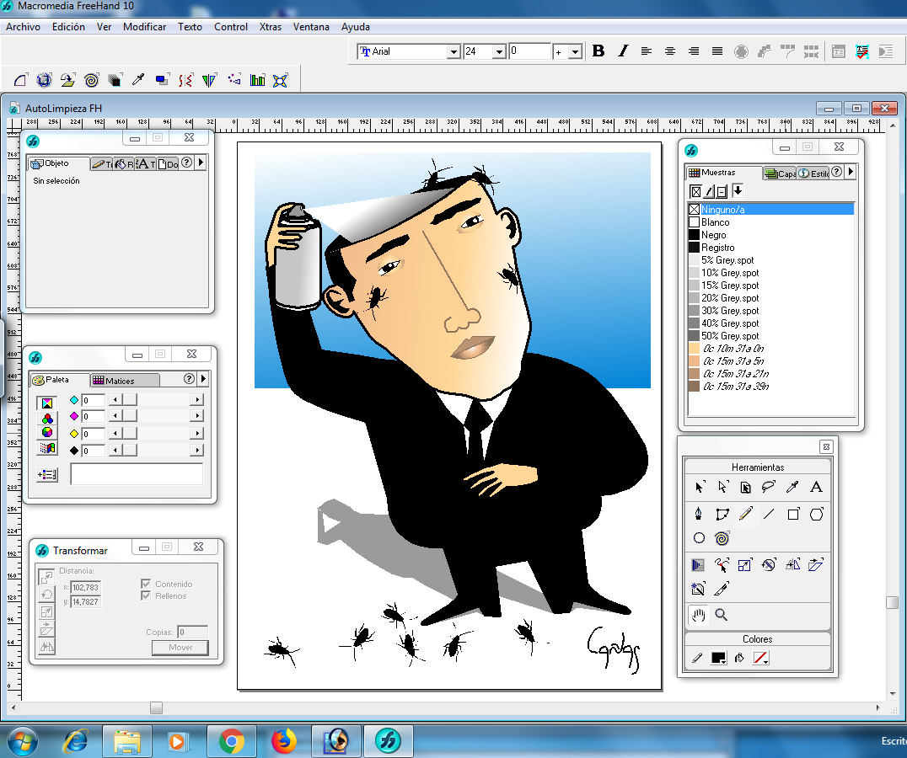Open Firefox from the taskbar
Image resolution: width=907 pixels, height=758 pixels.
[x=283, y=741]
